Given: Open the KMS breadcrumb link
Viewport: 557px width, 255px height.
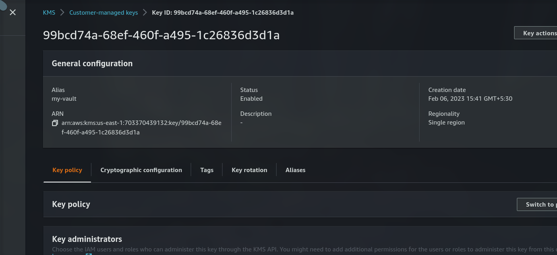Looking at the screenshot, I should (49, 13).
